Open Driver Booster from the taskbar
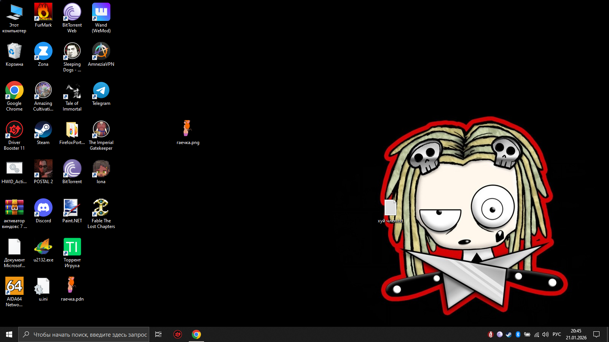This screenshot has width=609, height=342. click(x=178, y=334)
